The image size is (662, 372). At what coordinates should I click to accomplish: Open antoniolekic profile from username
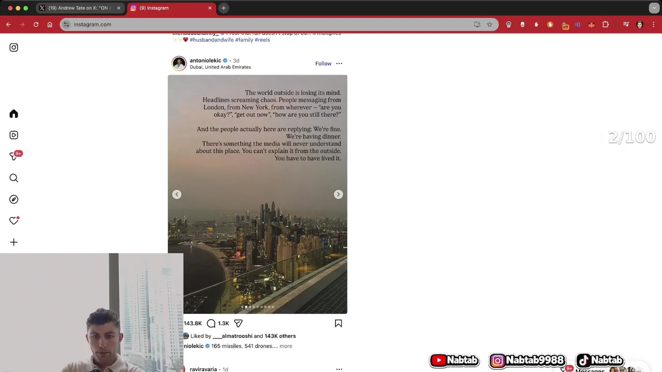[205, 60]
